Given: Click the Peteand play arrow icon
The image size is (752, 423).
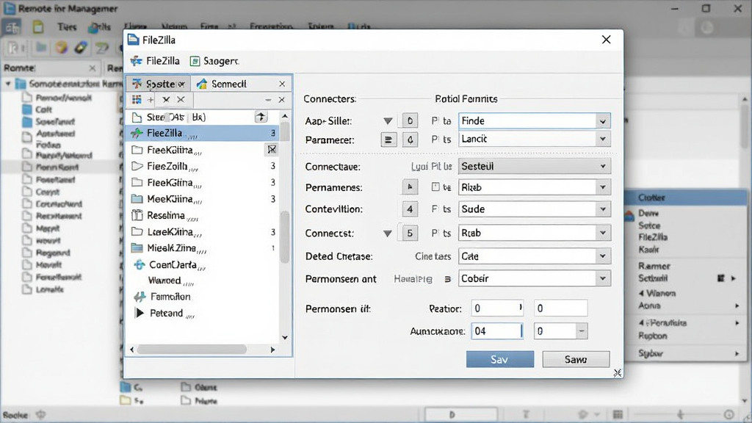Looking at the screenshot, I should [x=140, y=313].
